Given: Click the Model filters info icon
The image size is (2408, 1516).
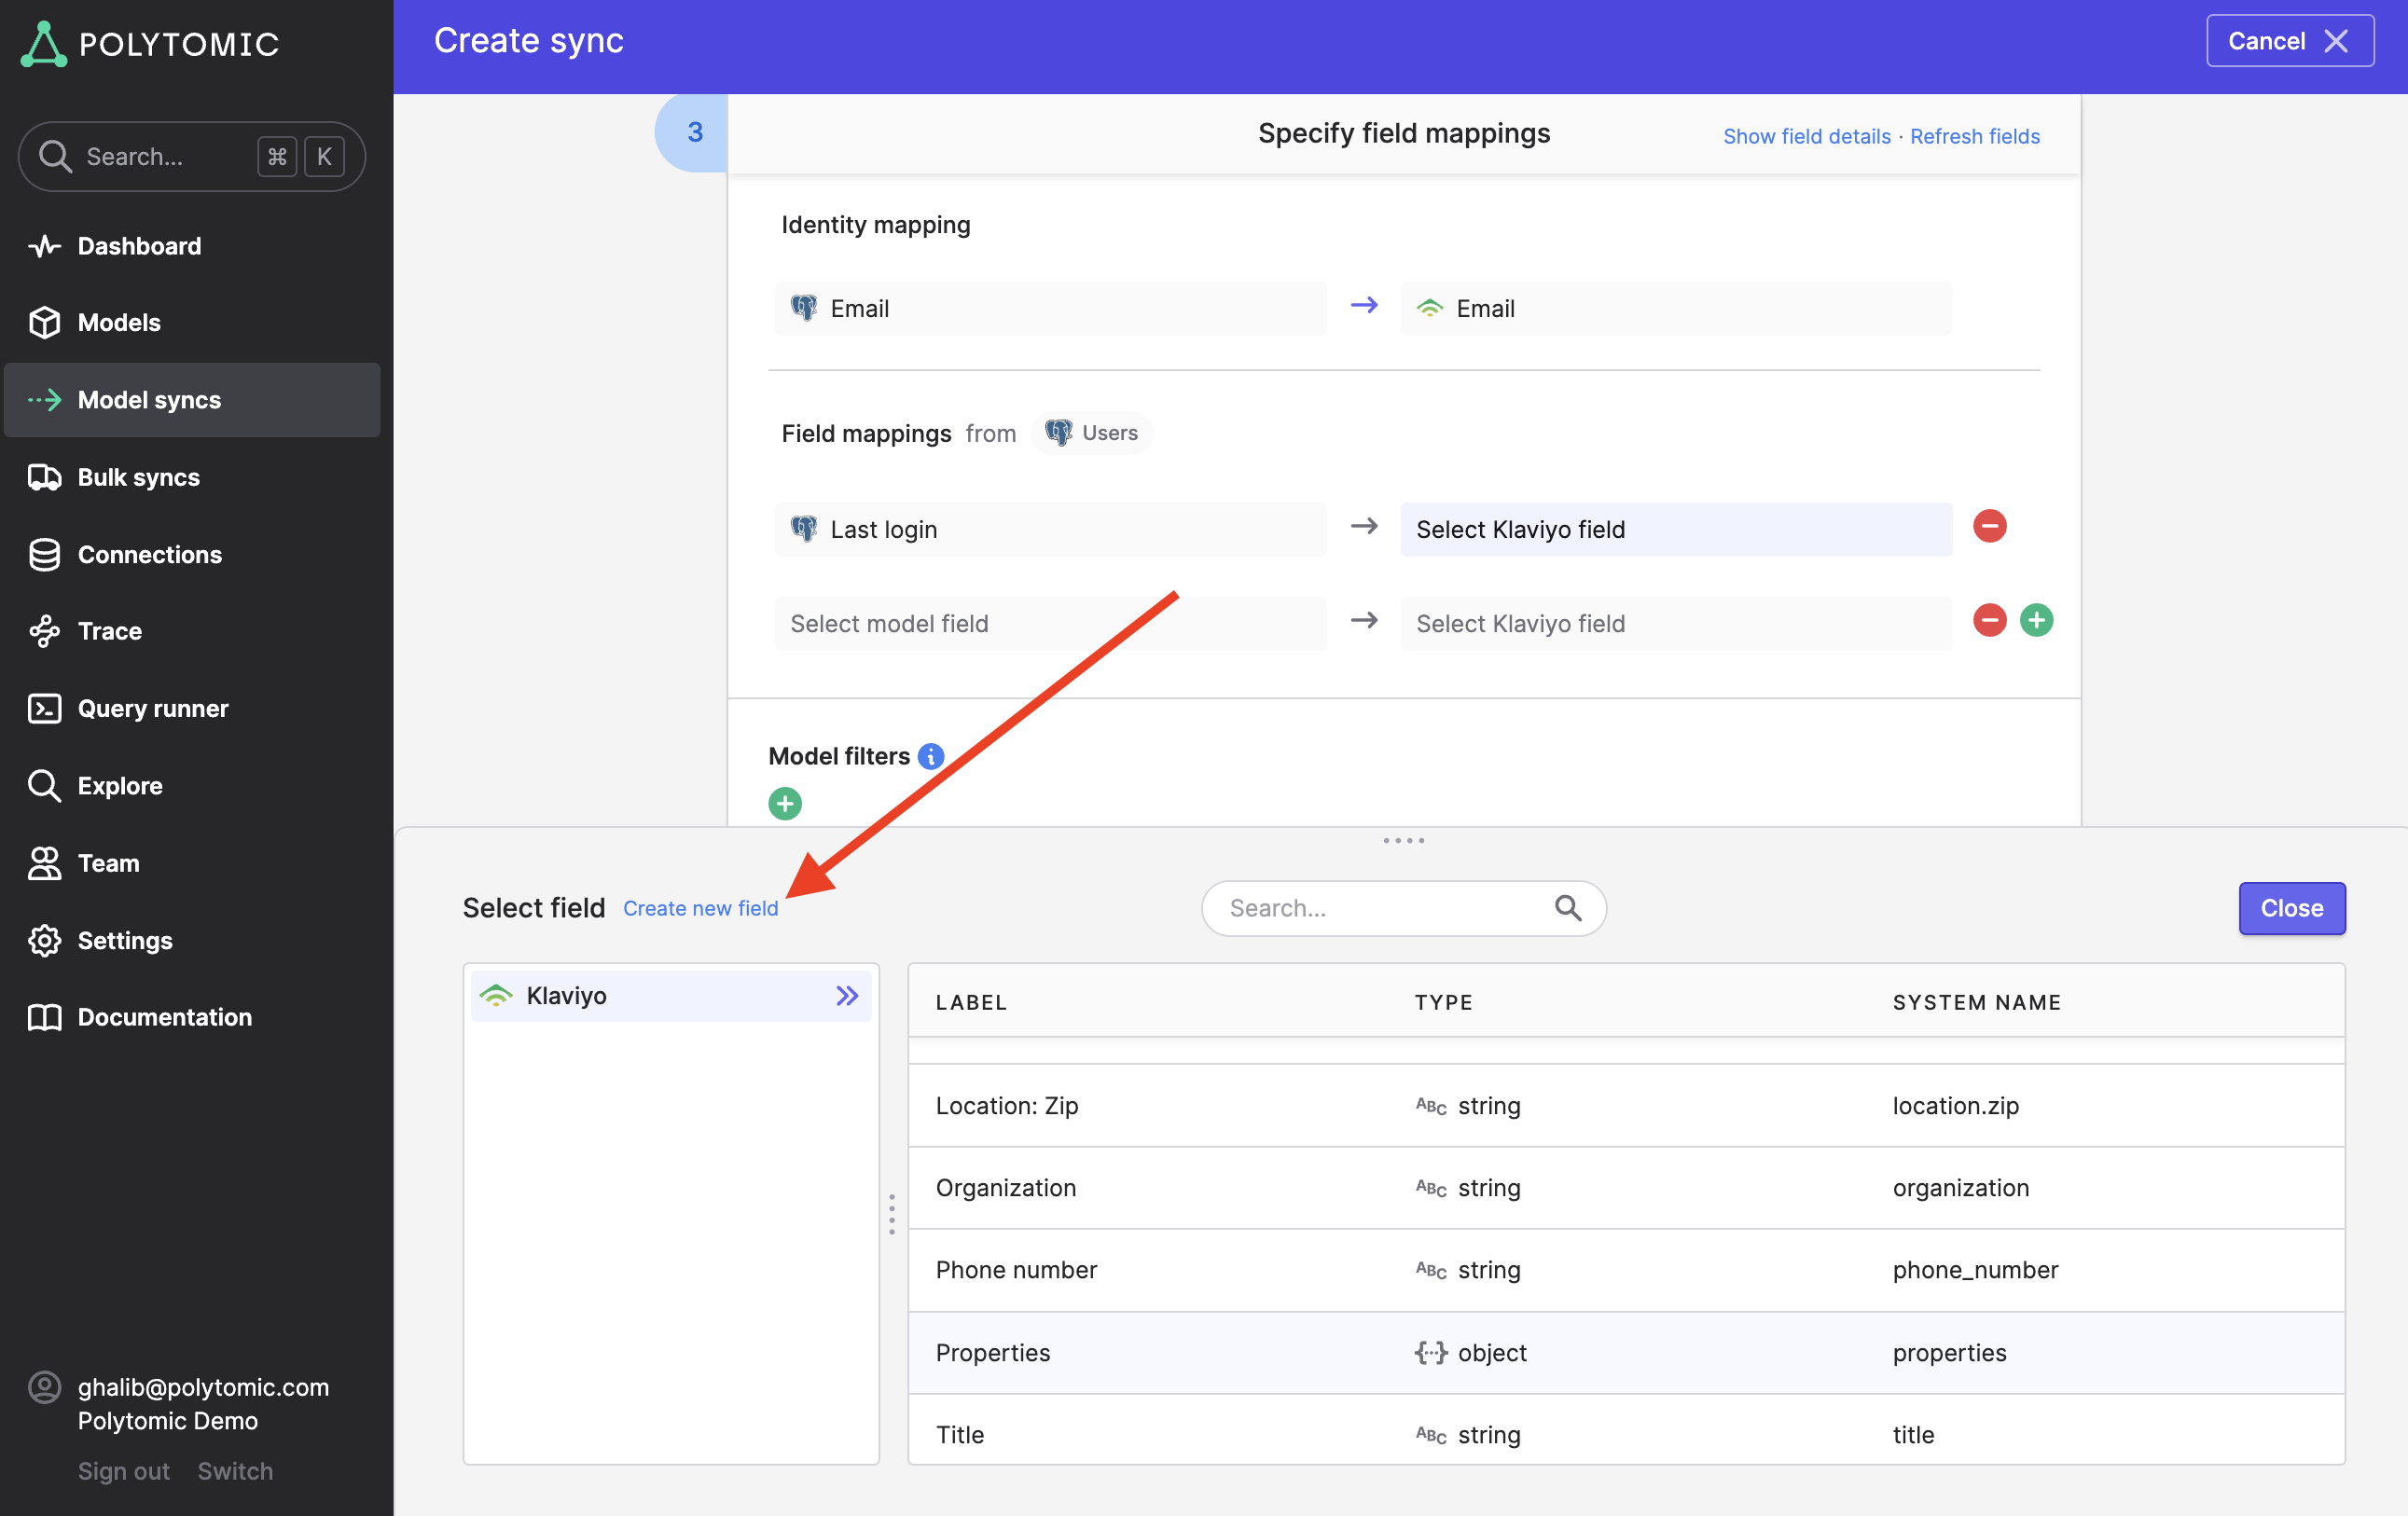Looking at the screenshot, I should coord(931,756).
